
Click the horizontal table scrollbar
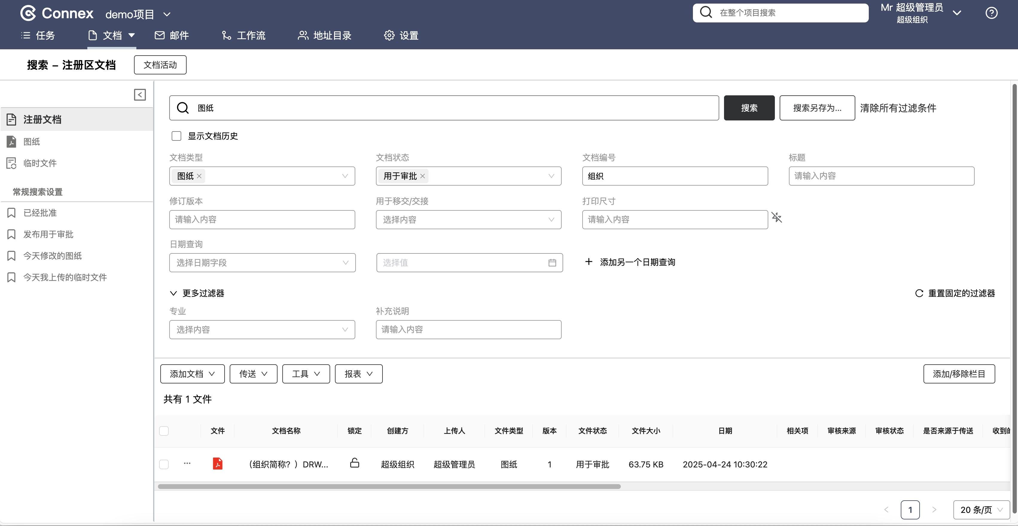[389, 487]
